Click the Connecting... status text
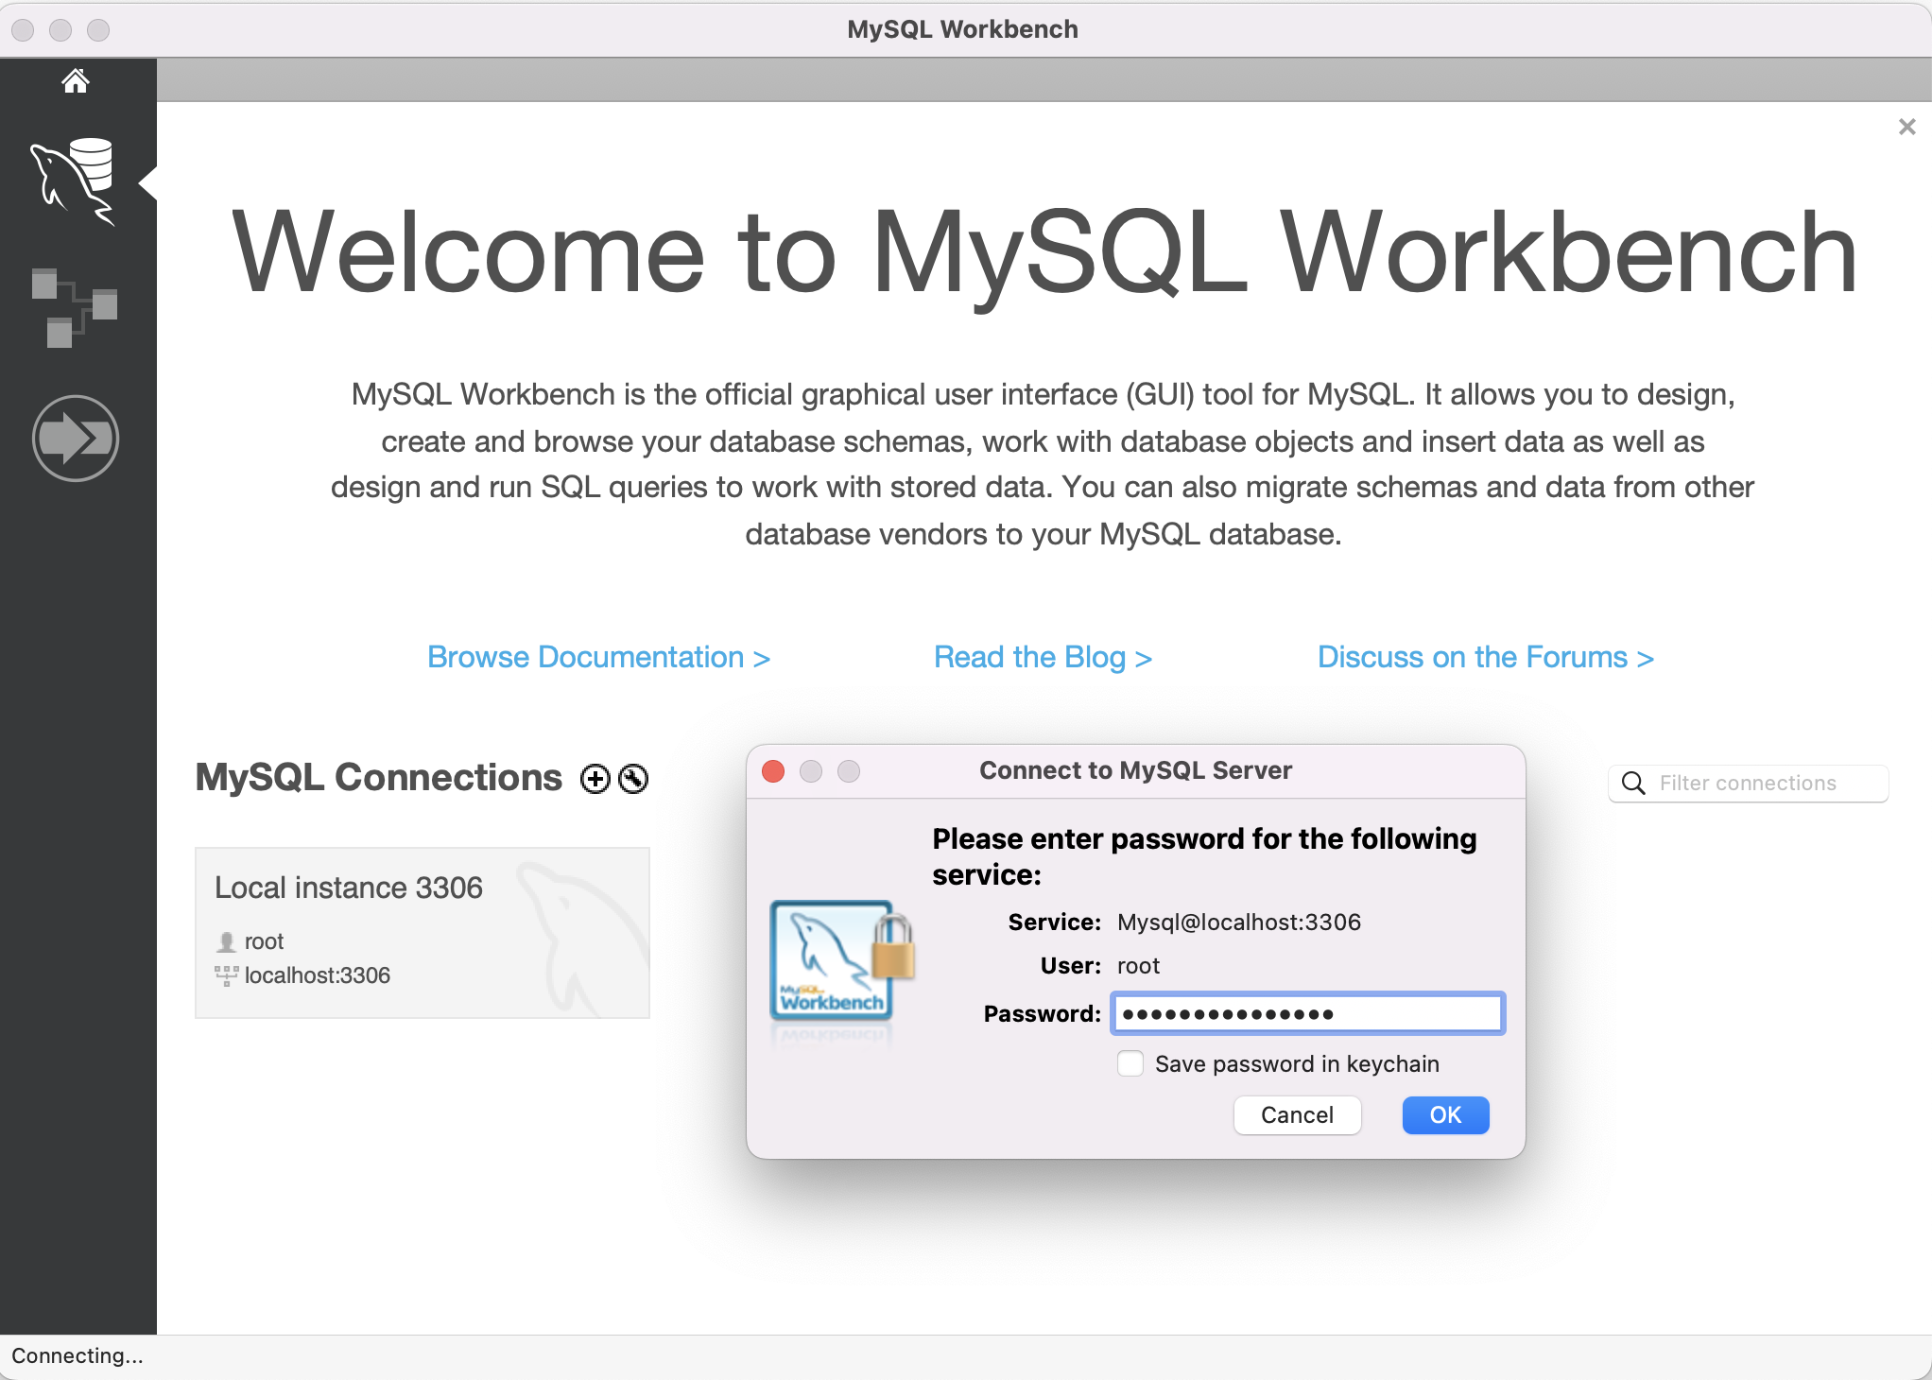Viewport: 1932px width, 1380px height. 78,1355
